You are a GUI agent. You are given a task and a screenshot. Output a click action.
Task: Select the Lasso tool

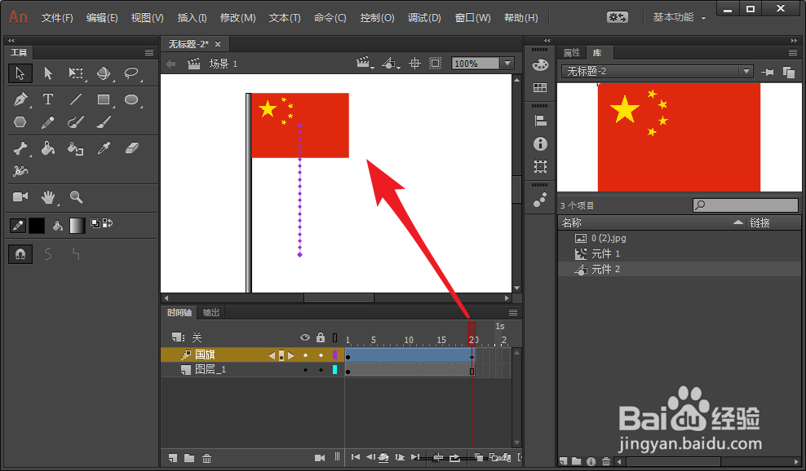point(131,73)
